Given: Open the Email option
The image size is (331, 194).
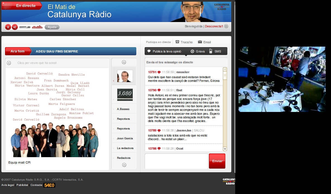Looking at the screenshot, I should 207,42.
